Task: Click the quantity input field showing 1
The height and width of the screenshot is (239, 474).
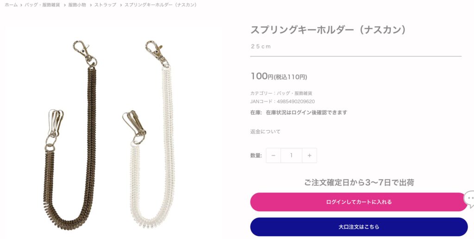Action: click(292, 156)
